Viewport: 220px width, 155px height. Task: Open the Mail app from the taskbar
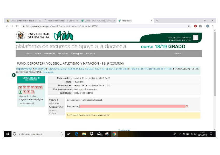click(99, 134)
